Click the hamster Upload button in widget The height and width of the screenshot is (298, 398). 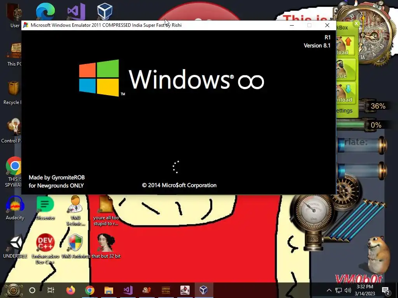(346, 46)
